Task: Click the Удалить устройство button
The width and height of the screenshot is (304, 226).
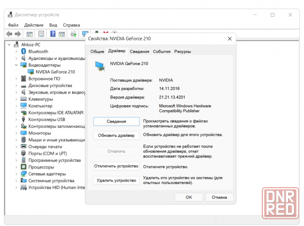Action: (116, 180)
